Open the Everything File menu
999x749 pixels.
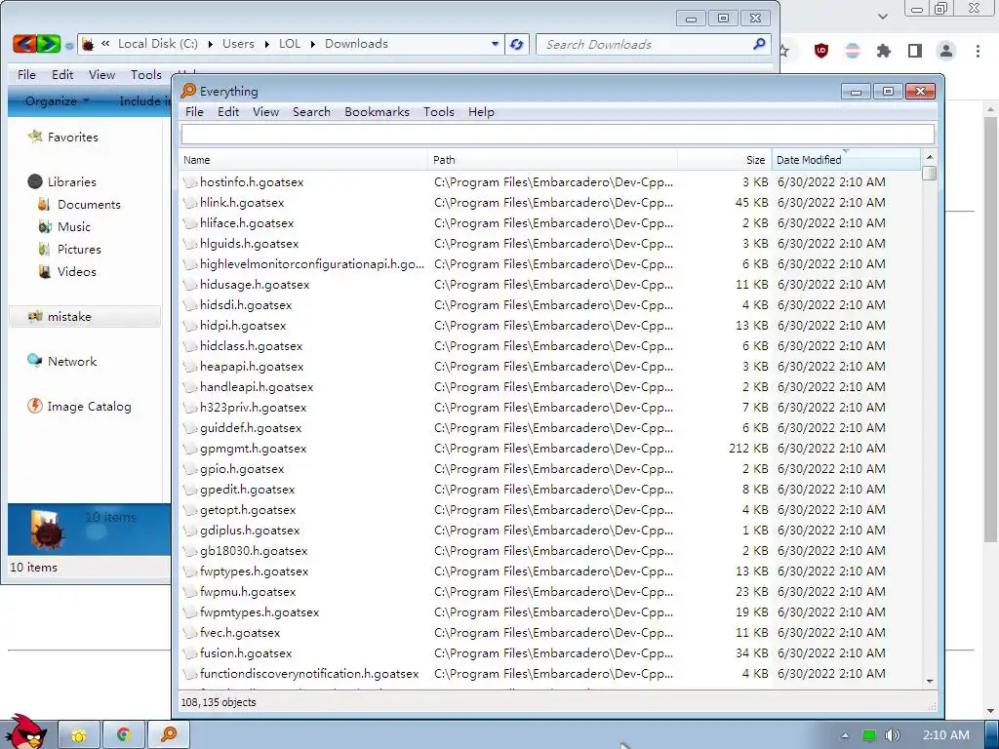tap(194, 112)
